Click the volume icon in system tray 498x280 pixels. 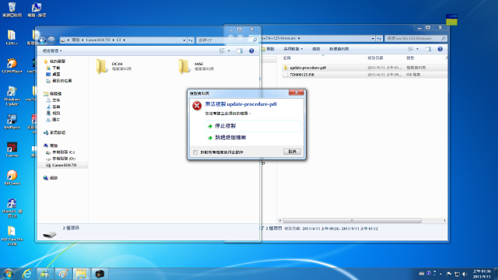(465, 274)
